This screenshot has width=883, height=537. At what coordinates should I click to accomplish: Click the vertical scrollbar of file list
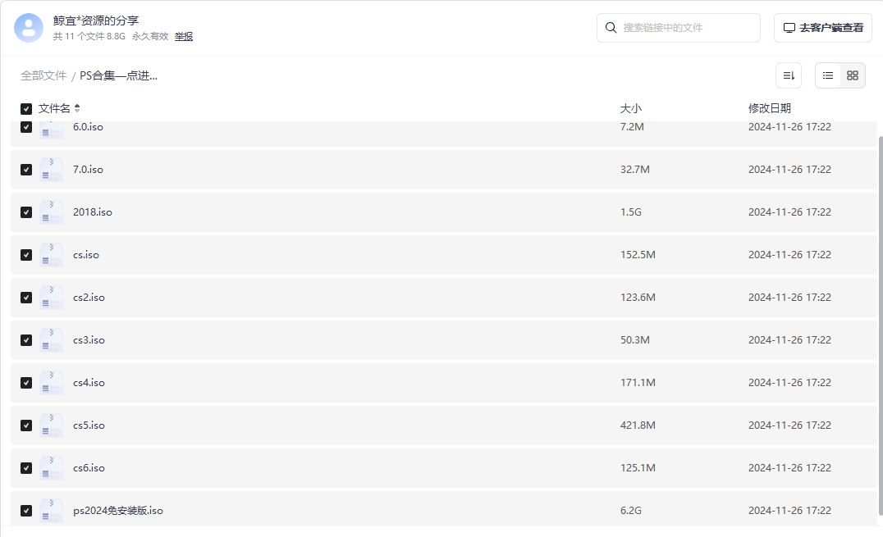tap(881, 325)
